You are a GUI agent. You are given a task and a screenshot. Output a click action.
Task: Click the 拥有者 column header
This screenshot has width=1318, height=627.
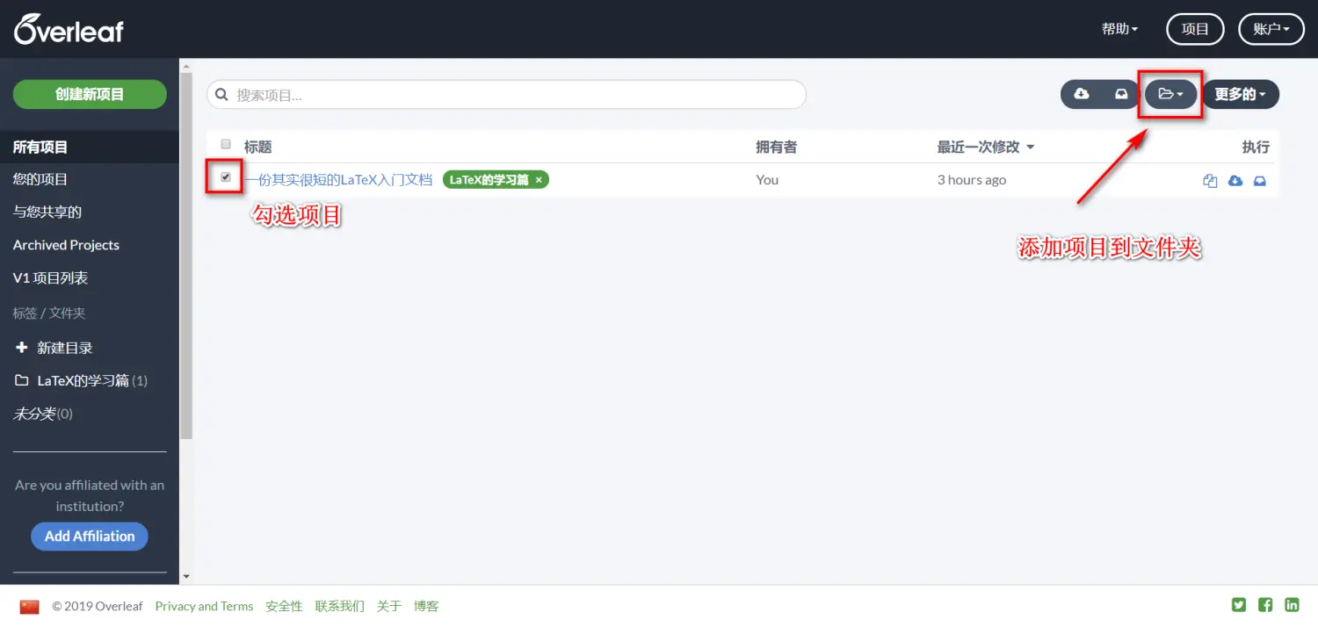click(776, 147)
